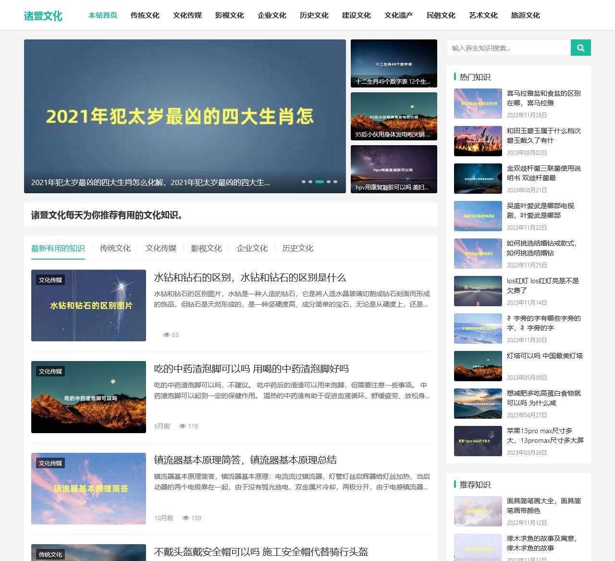The width and height of the screenshot is (615, 561).
Task: Switch to the 影视文化 content tab
Action: point(207,248)
